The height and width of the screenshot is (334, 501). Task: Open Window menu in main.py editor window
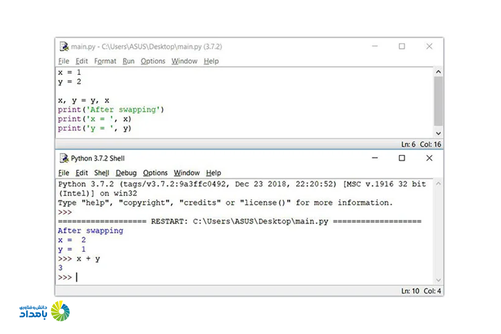click(184, 61)
